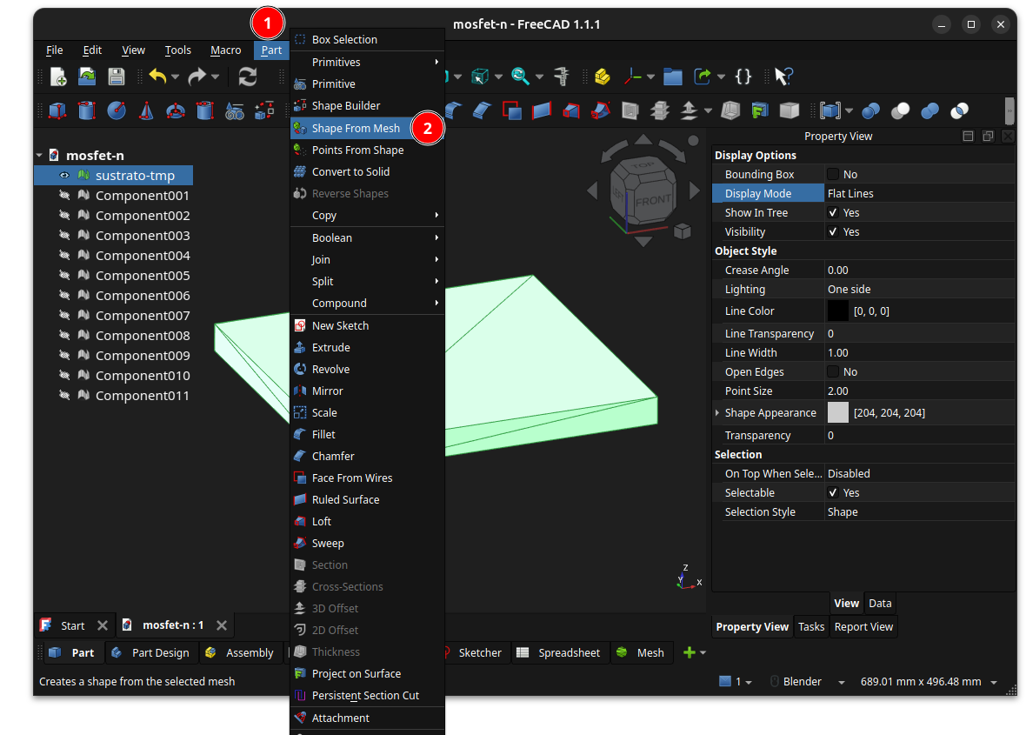Switch to the Data properties tab
This screenshot has height=735, width=1026.
879,604
